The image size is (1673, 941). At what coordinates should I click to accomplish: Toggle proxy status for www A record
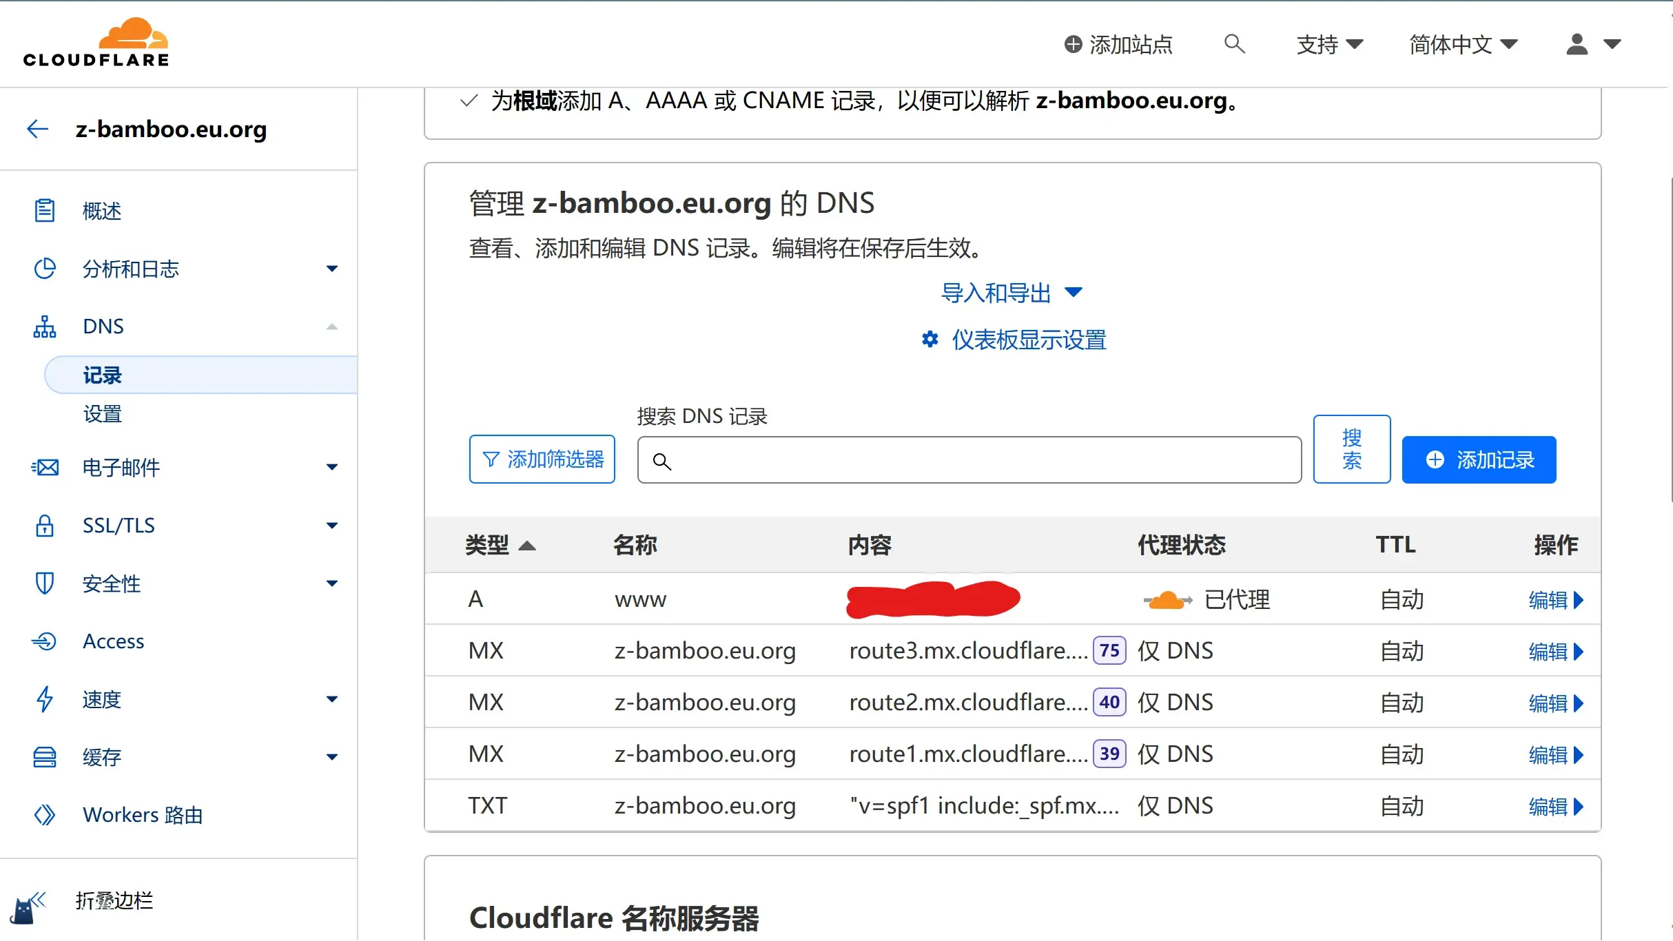(x=1165, y=599)
